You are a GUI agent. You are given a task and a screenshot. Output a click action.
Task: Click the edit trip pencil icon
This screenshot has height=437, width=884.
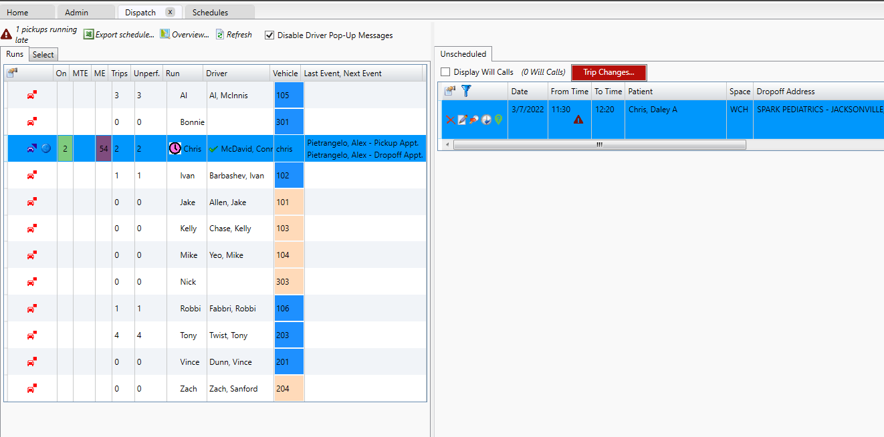pos(462,120)
